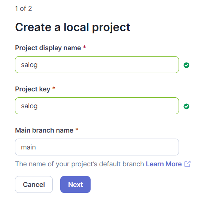Click red asterisk beside Main branch name
This screenshot has height=212, width=222.
coord(77,130)
